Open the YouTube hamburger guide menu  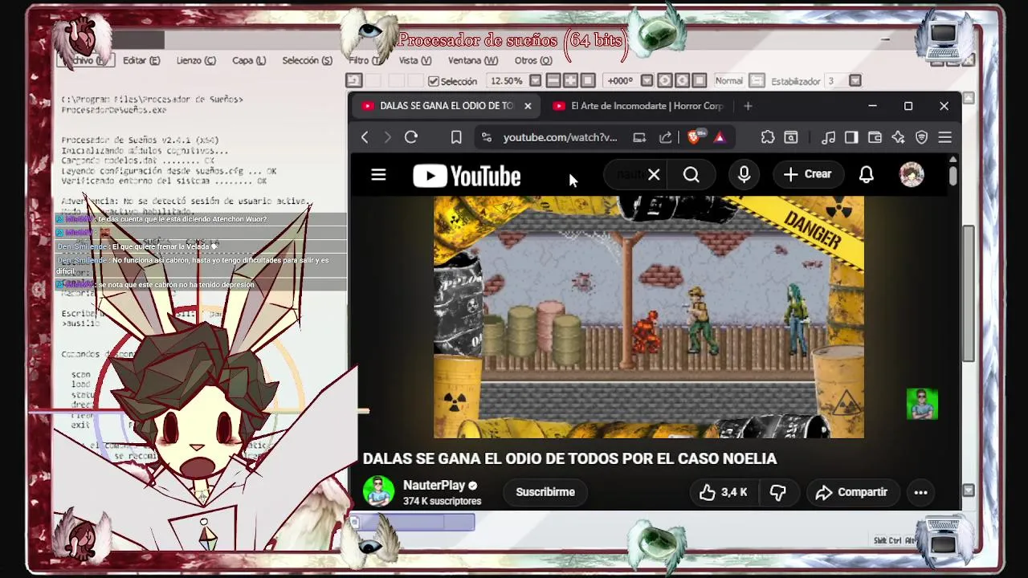pos(378,175)
